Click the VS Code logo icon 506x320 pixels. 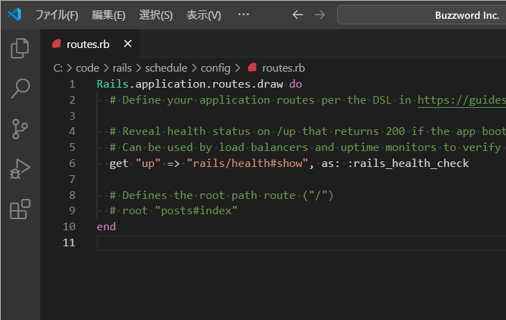point(15,15)
